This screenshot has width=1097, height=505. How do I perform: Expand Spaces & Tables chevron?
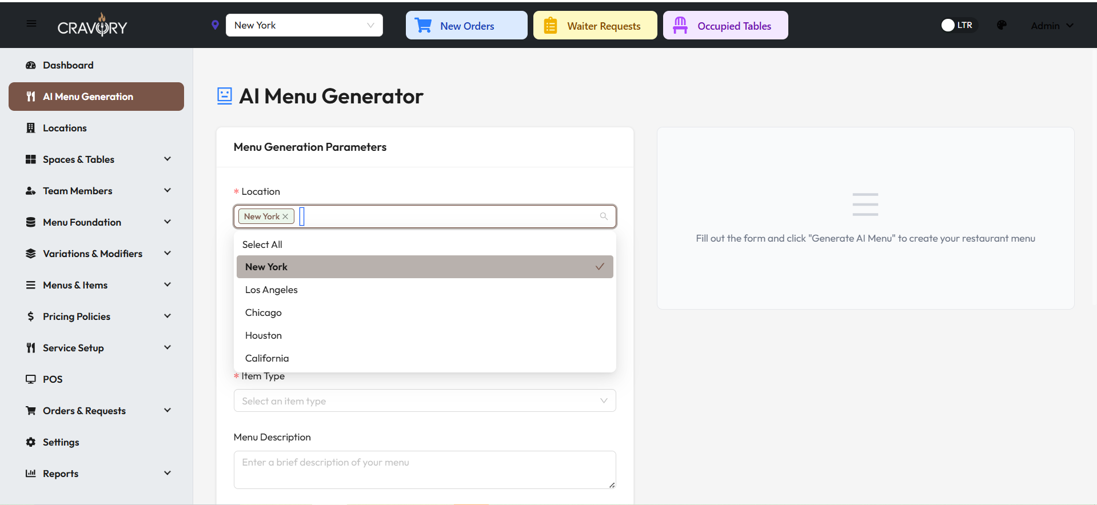(167, 159)
